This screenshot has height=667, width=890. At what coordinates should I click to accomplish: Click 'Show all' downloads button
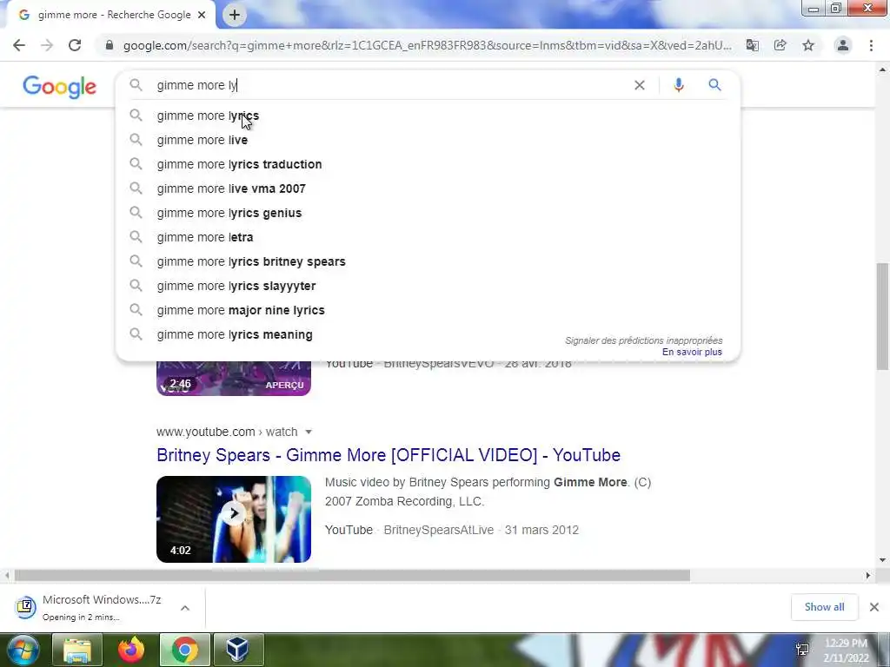tap(824, 607)
